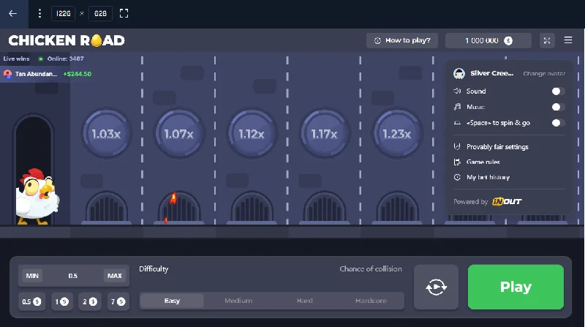This screenshot has width=585, height=327.
Task: Click the Chicken Road logo
Action: [x=67, y=40]
